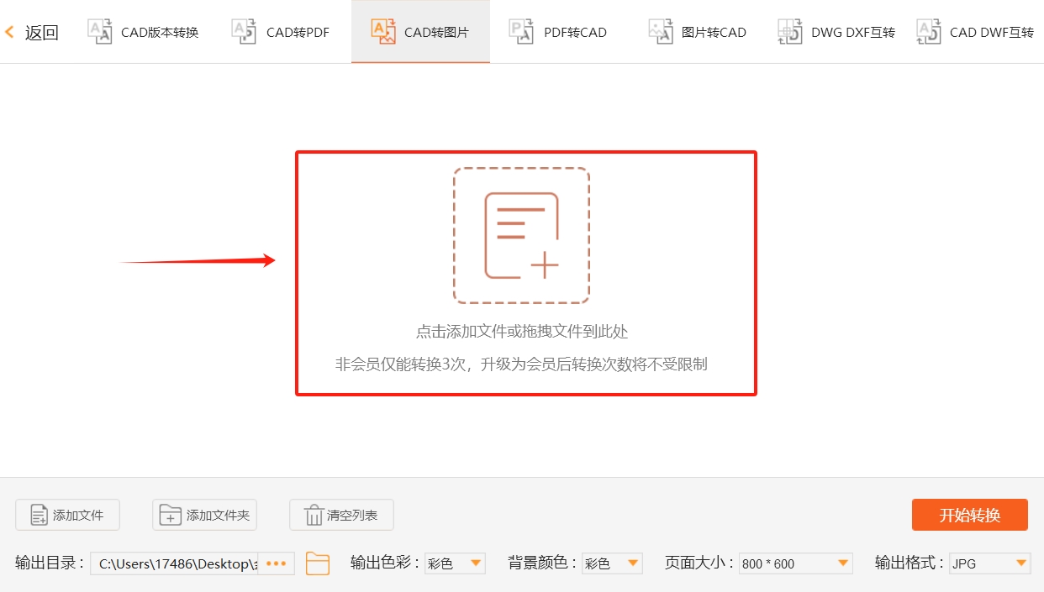This screenshot has width=1044, height=592.
Task: Switch to the CAD转图片 tab
Action: click(x=420, y=31)
